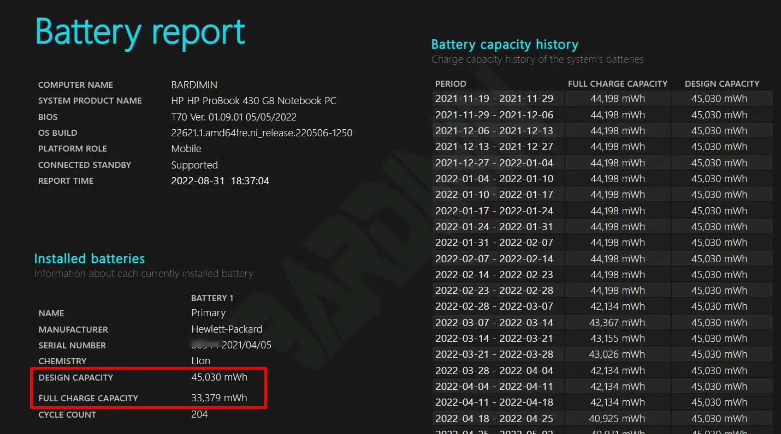The image size is (781, 434).
Task: Click the manufacturer value Hewlett-Packard
Action: click(x=227, y=329)
